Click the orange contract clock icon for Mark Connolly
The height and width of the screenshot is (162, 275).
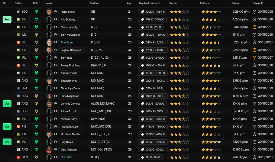[254, 27]
